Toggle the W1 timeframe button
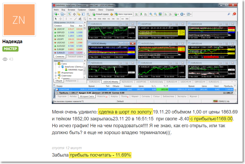245x164 pixels. pos(123,19)
